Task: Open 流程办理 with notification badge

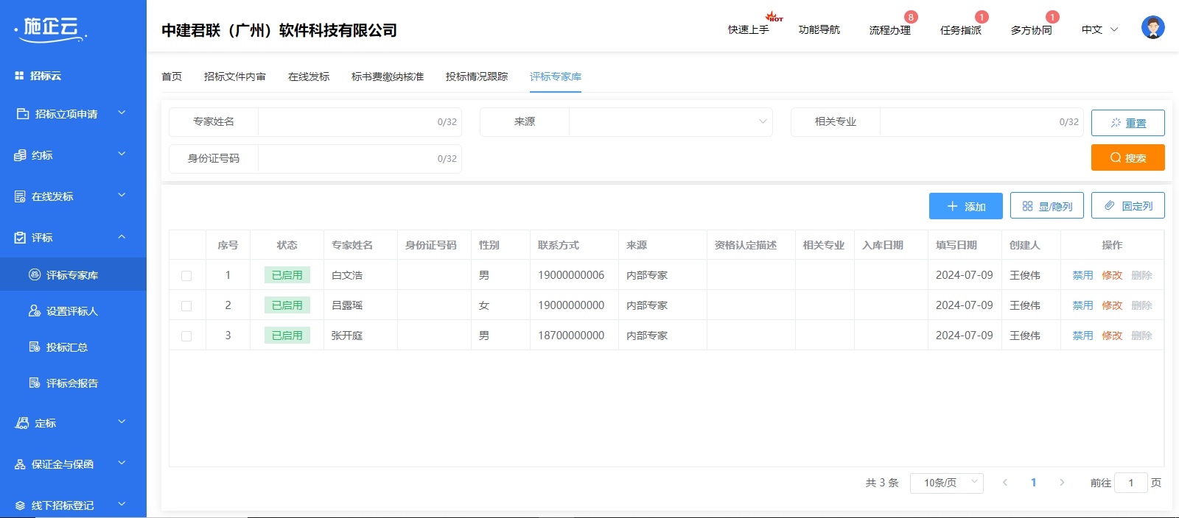Action: (889, 30)
